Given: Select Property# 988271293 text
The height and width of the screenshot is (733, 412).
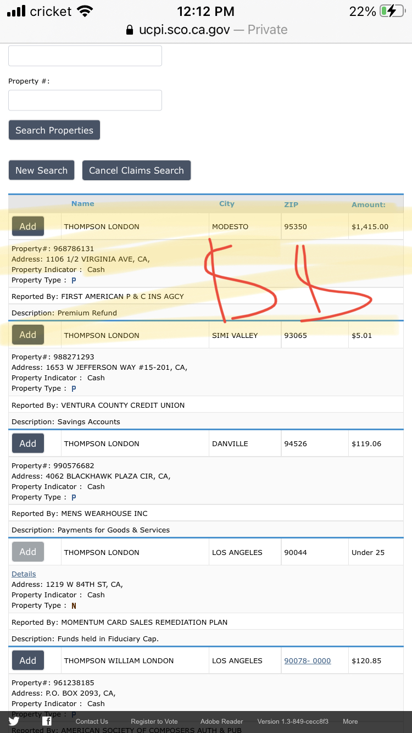Looking at the screenshot, I should (53, 357).
